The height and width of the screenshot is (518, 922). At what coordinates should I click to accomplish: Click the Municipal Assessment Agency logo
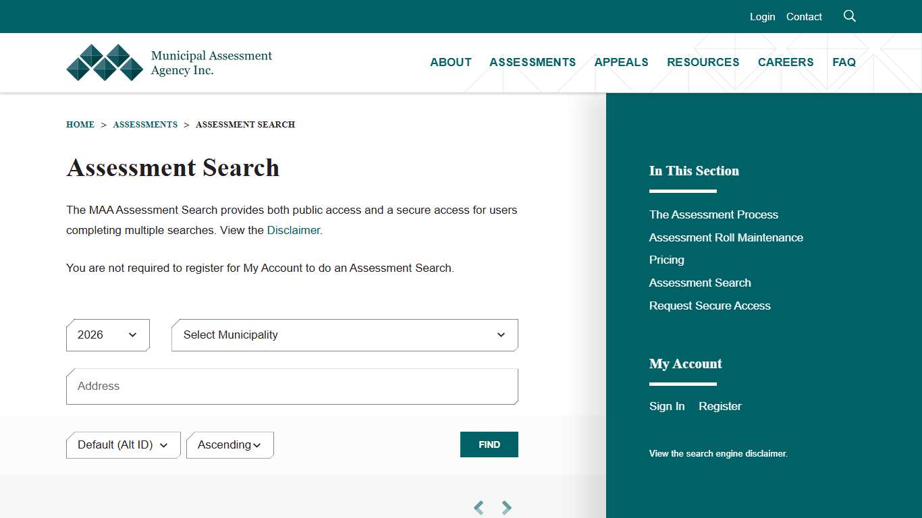click(x=169, y=63)
